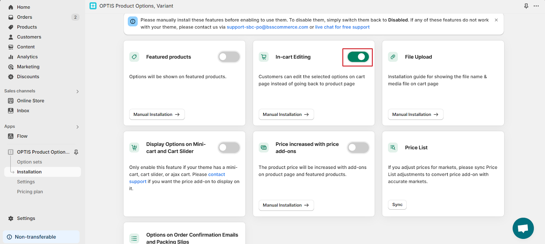Expand the Sales channels section chevron
545x244 pixels.
click(78, 91)
